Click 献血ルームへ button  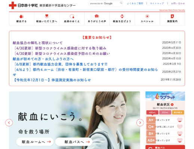coord(35,142)
